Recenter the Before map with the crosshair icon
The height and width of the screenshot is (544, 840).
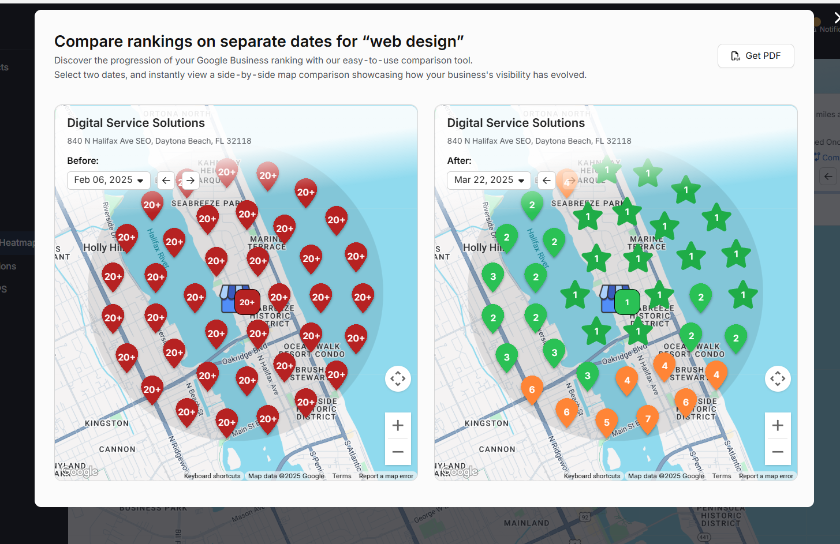[398, 379]
